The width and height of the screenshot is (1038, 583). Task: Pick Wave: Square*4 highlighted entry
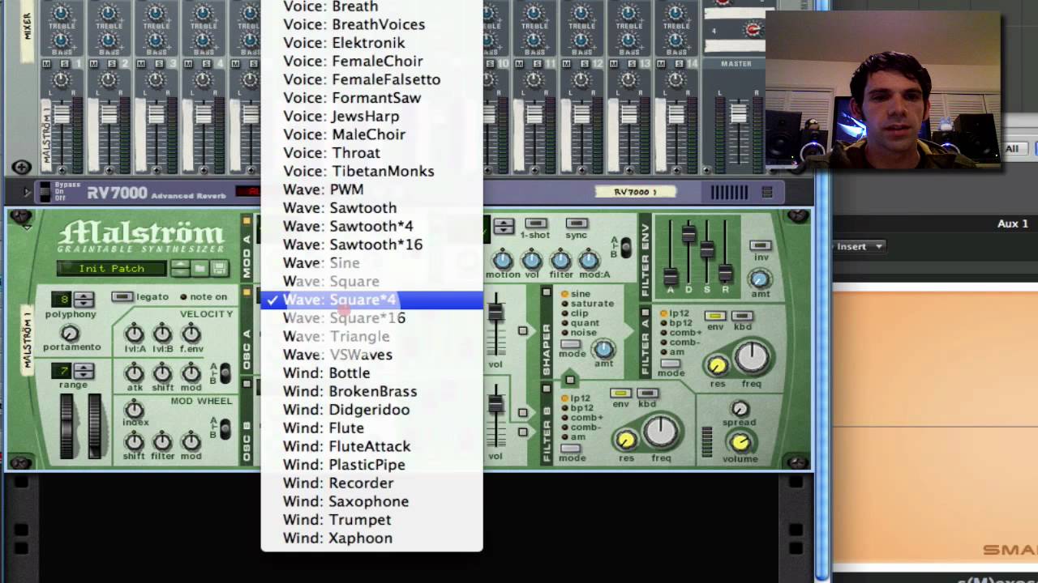coord(371,300)
